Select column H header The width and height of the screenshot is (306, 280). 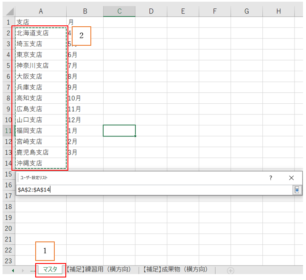278,11
